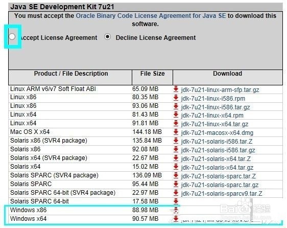This screenshot has width=287, height=228.
Task: Click the 'Java SE Development Kit 7u21' heading
Action: coord(62,7)
